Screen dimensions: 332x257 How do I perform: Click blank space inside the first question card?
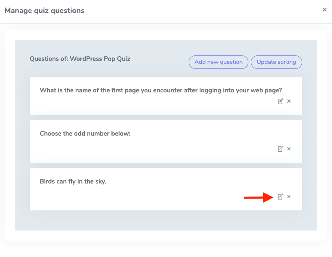[x=147, y=105]
